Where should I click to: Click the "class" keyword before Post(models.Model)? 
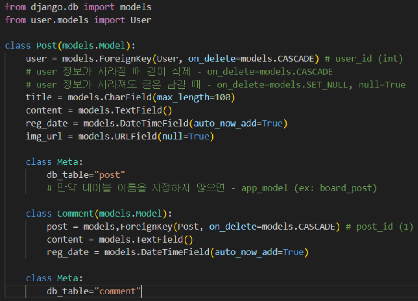18,45
